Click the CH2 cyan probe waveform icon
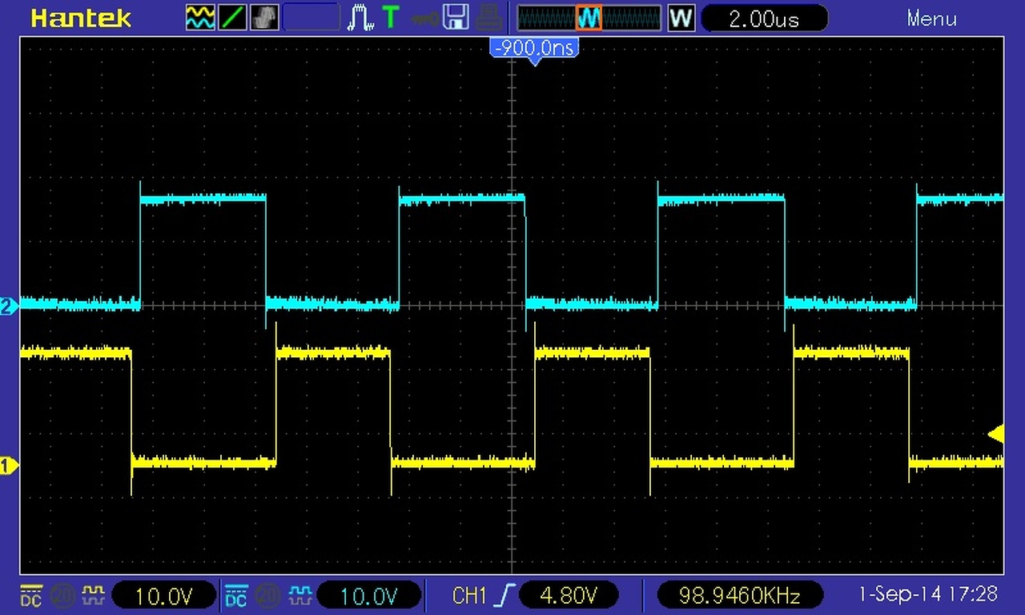Image resolution: width=1025 pixels, height=615 pixels. coord(299,595)
